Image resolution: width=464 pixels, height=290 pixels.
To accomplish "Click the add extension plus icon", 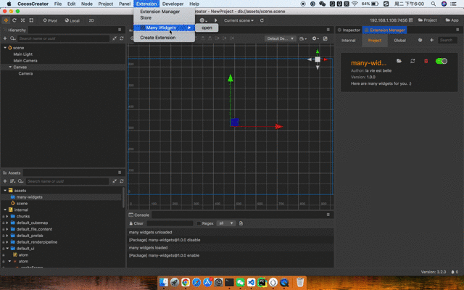I will (x=431, y=40).
